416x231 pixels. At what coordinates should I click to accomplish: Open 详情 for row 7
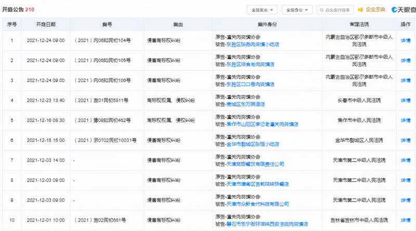(406, 160)
